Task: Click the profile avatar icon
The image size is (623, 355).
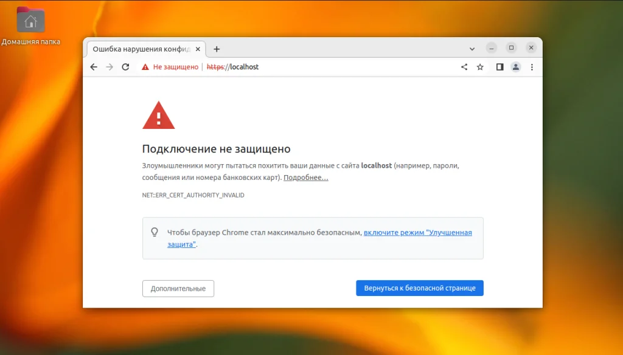Action: pyautogui.click(x=516, y=67)
